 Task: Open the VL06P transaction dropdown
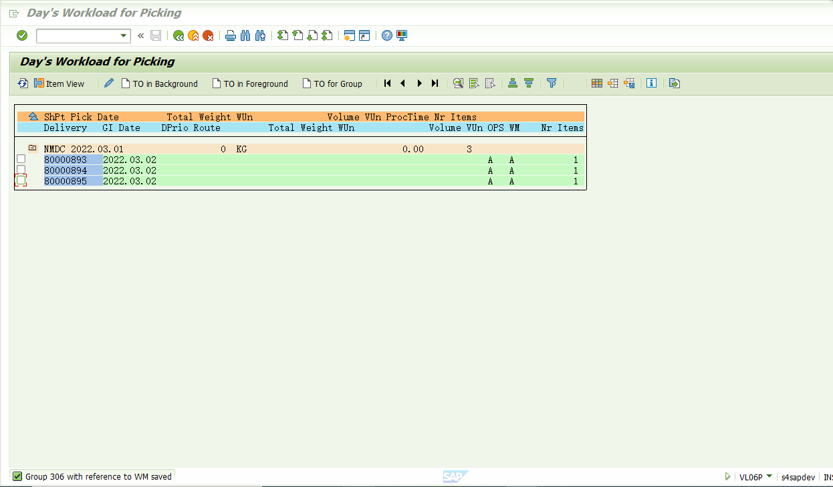click(x=771, y=476)
